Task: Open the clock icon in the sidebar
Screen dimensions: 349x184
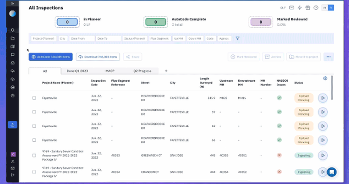Action: 13,96
